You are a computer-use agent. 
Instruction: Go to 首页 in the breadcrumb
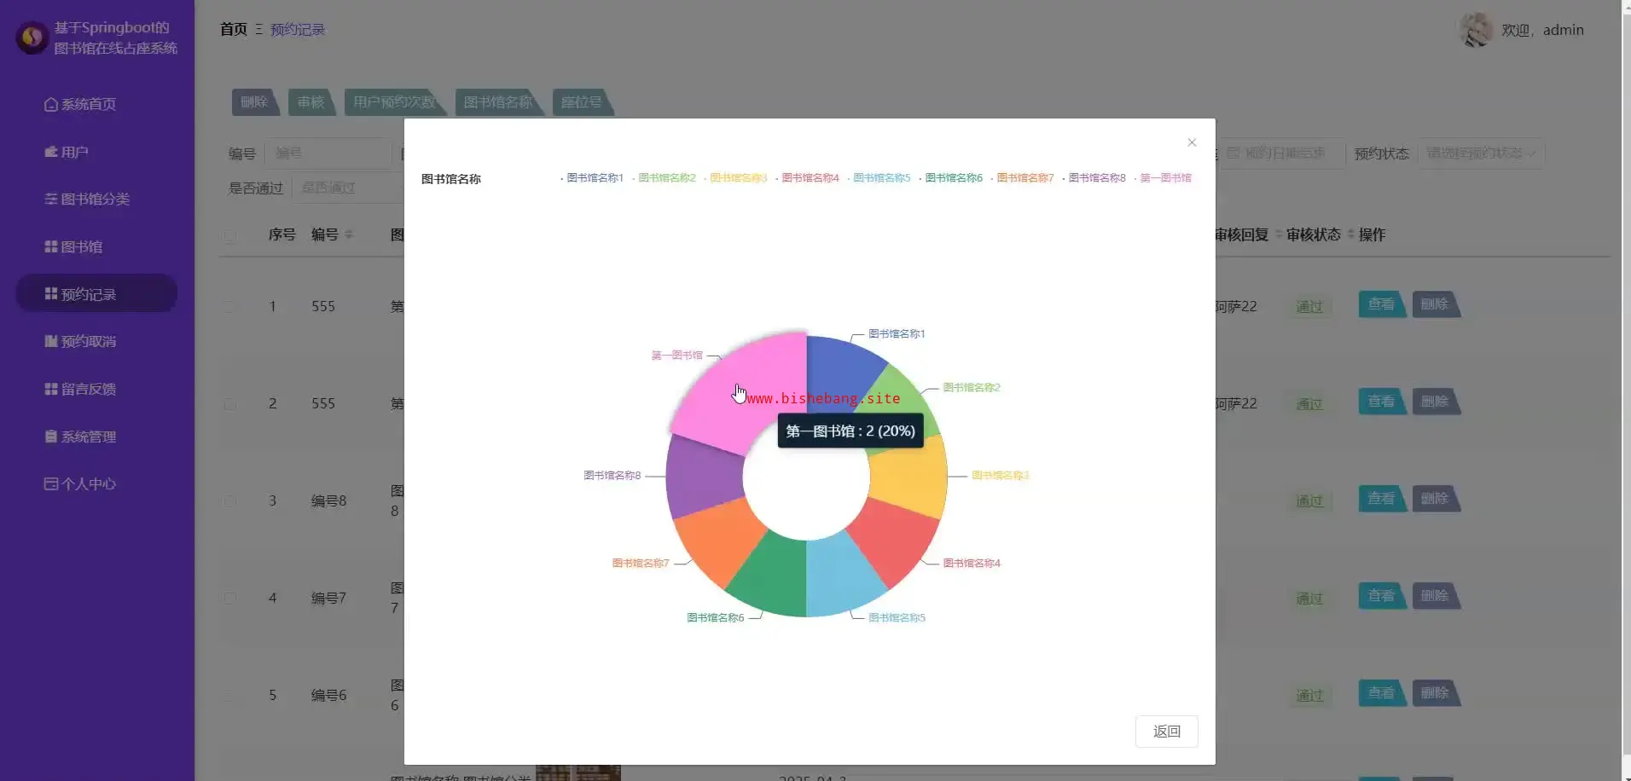click(234, 30)
